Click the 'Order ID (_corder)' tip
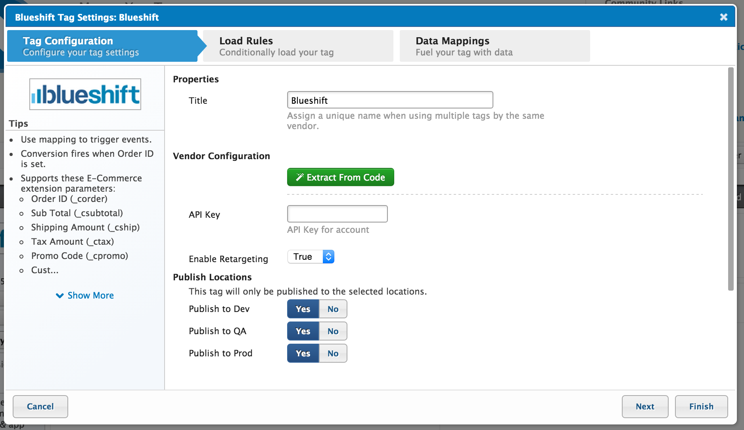Viewport: 744px width, 430px height. (69, 199)
